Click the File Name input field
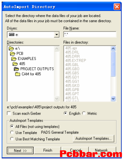This screenshot has width=123, height=159. [x=90, y=34]
